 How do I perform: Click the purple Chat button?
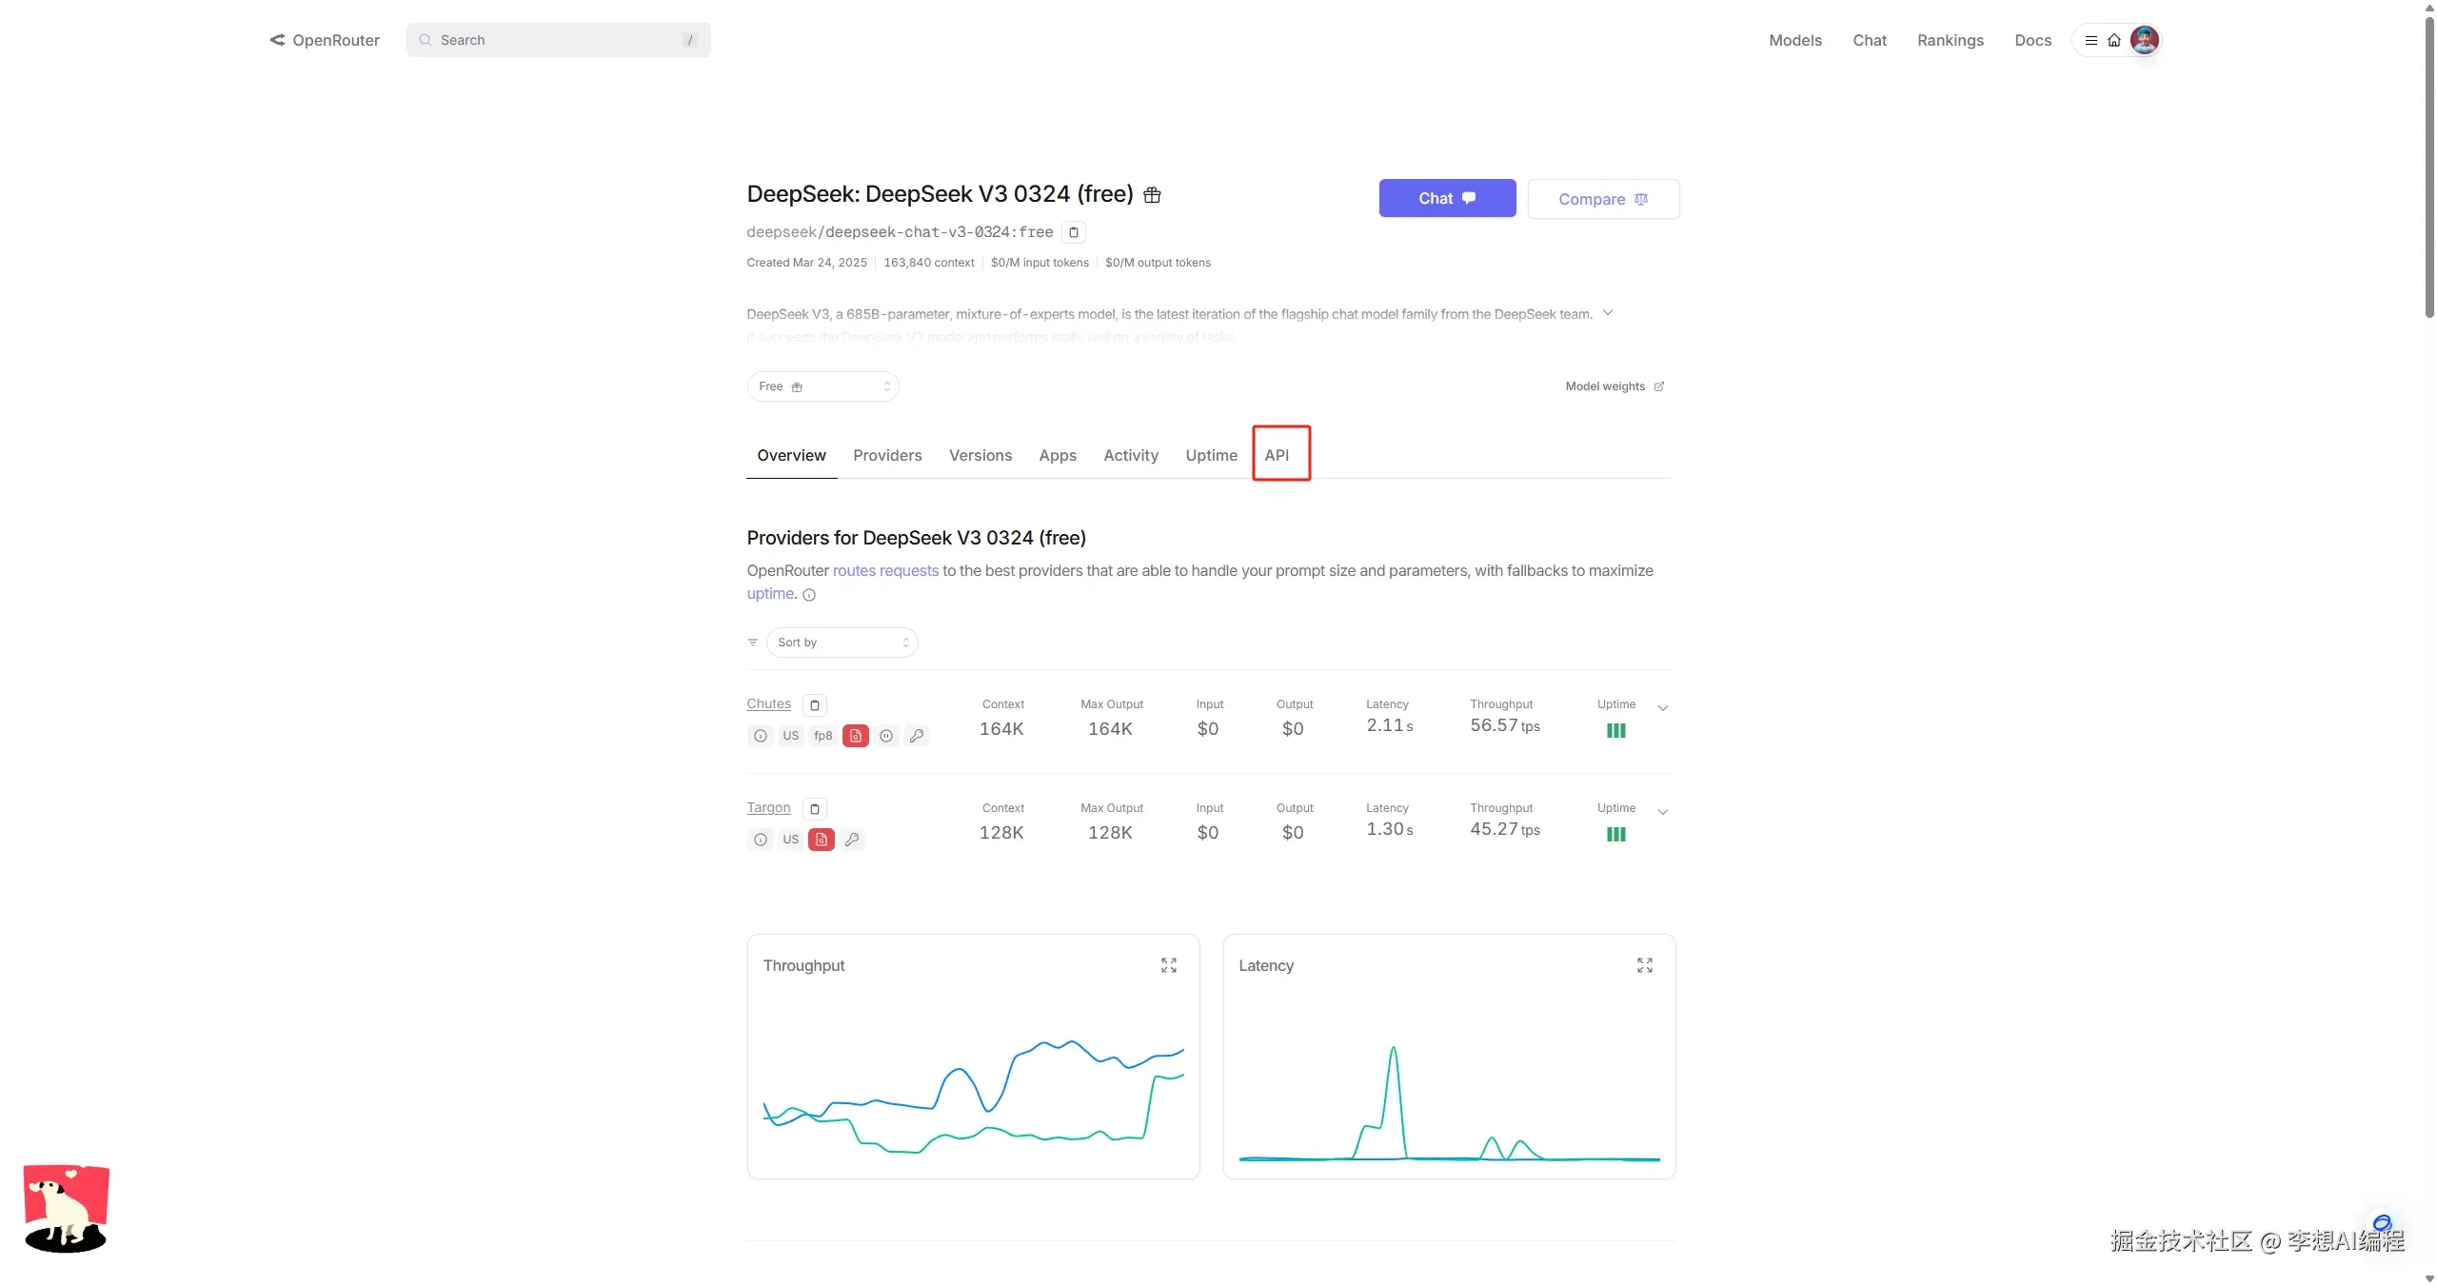(x=1446, y=198)
